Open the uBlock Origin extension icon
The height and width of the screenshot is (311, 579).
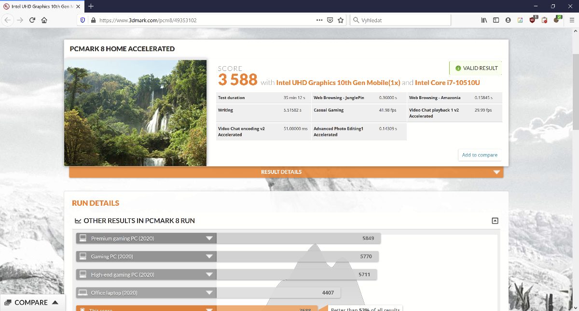point(532,20)
